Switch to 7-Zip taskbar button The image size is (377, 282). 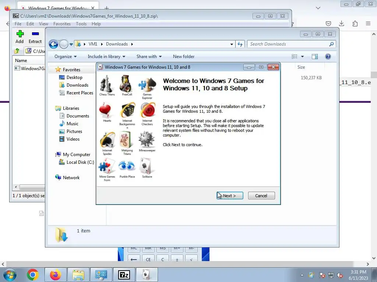(x=124, y=275)
